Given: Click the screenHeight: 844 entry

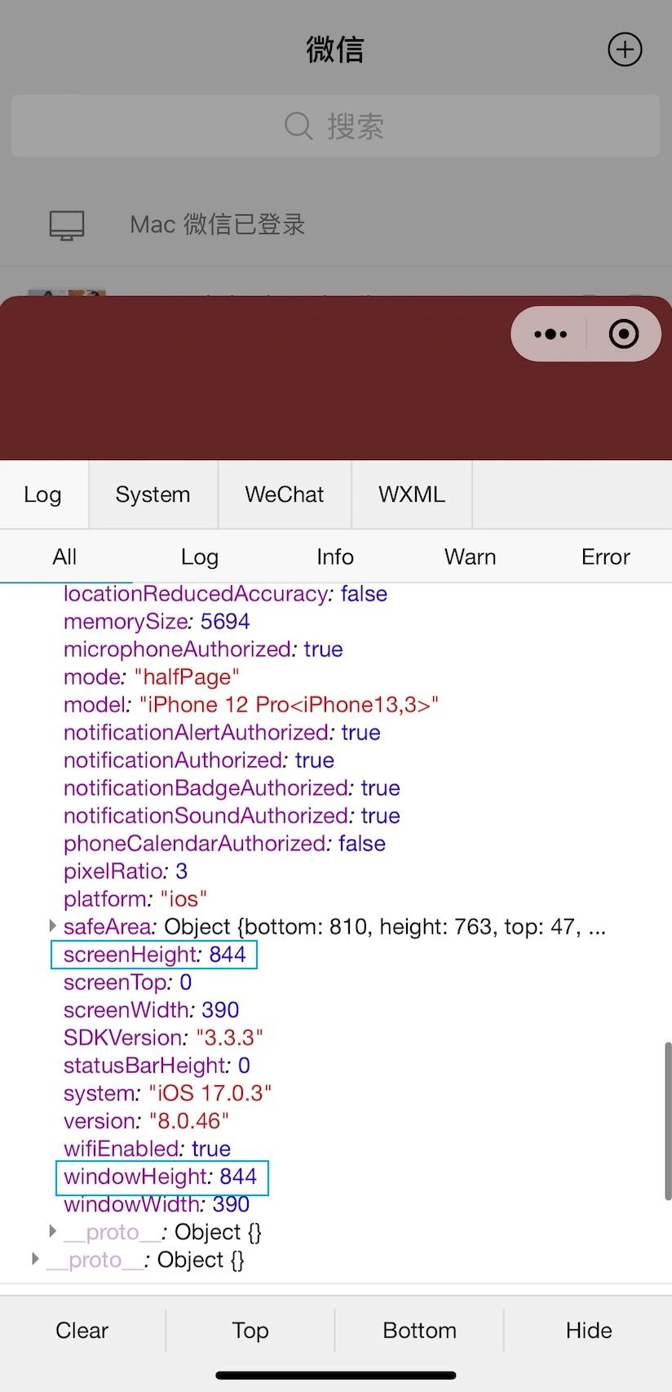Looking at the screenshot, I should pyautogui.click(x=154, y=955).
